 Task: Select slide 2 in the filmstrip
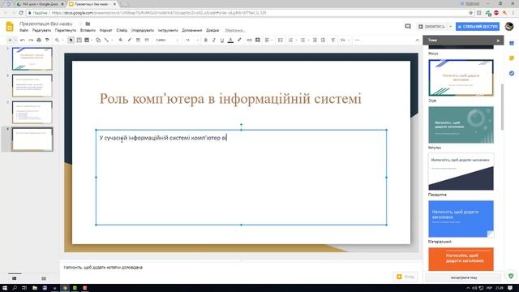[32, 85]
